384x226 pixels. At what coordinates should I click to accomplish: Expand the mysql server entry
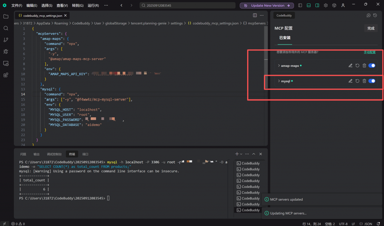coord(279,81)
